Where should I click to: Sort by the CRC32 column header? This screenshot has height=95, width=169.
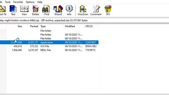[x=89, y=26]
